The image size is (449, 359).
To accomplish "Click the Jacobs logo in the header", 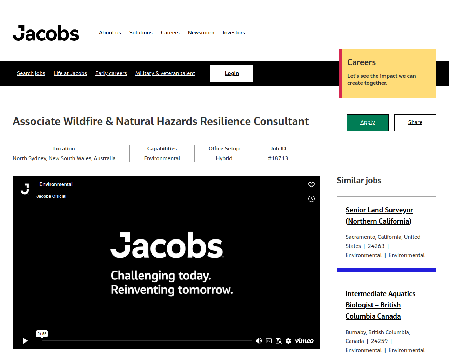I will point(46,33).
